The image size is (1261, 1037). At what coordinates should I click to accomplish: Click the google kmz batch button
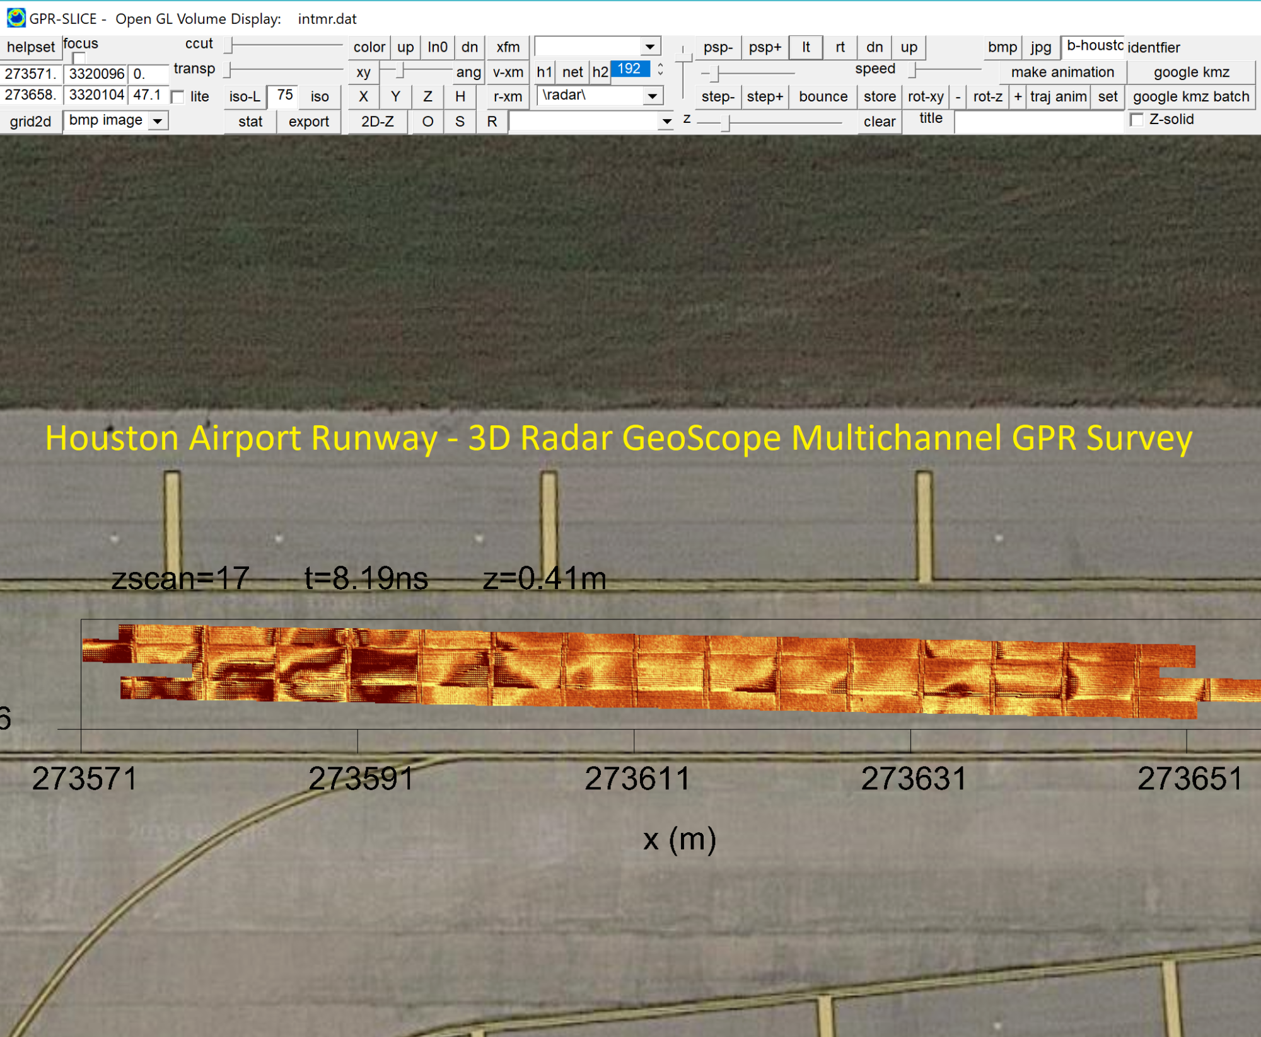[x=1191, y=97]
